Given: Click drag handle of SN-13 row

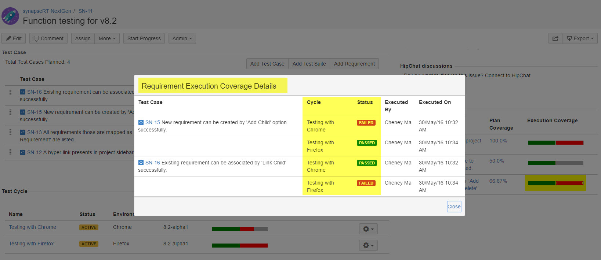Looking at the screenshot, I should tap(10, 132).
